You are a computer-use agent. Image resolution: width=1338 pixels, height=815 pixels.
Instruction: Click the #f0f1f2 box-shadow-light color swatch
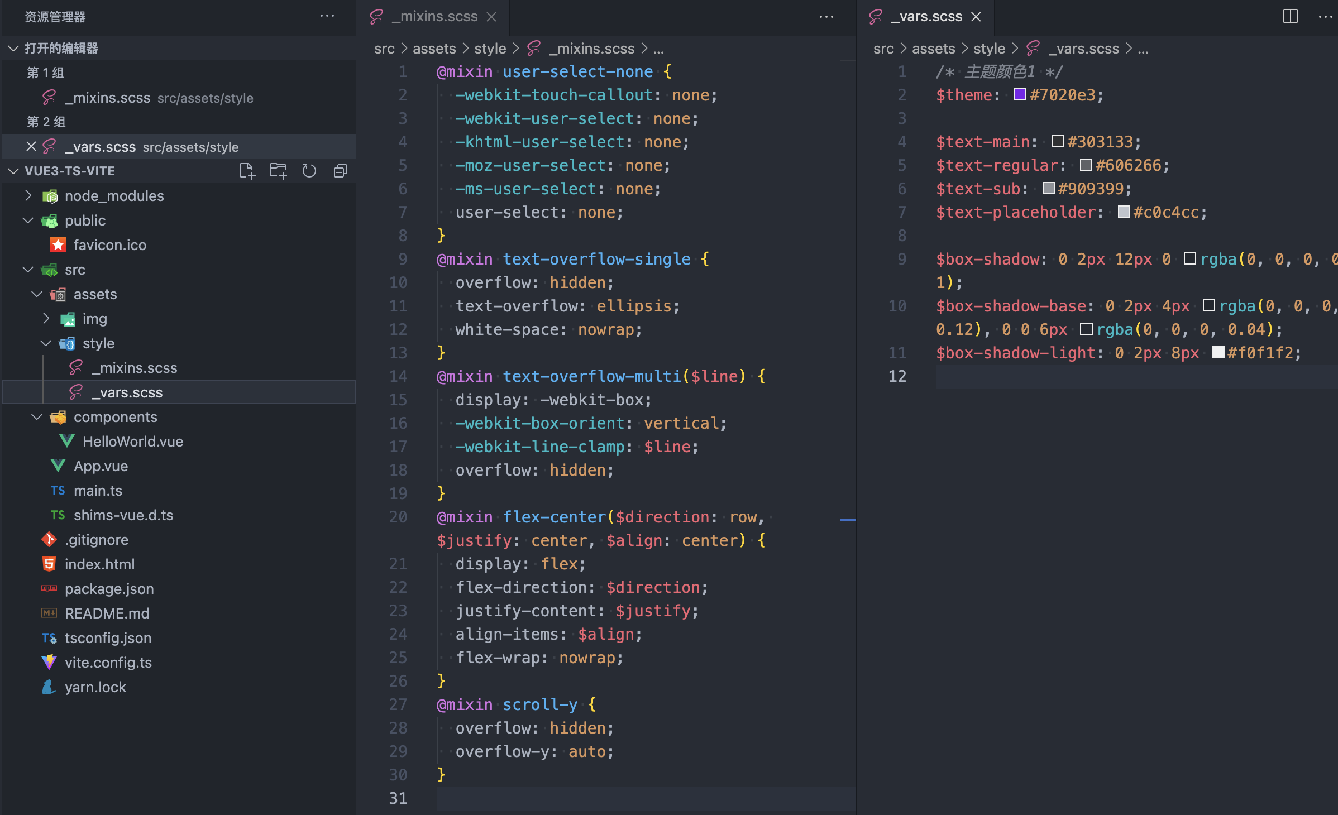click(1218, 353)
